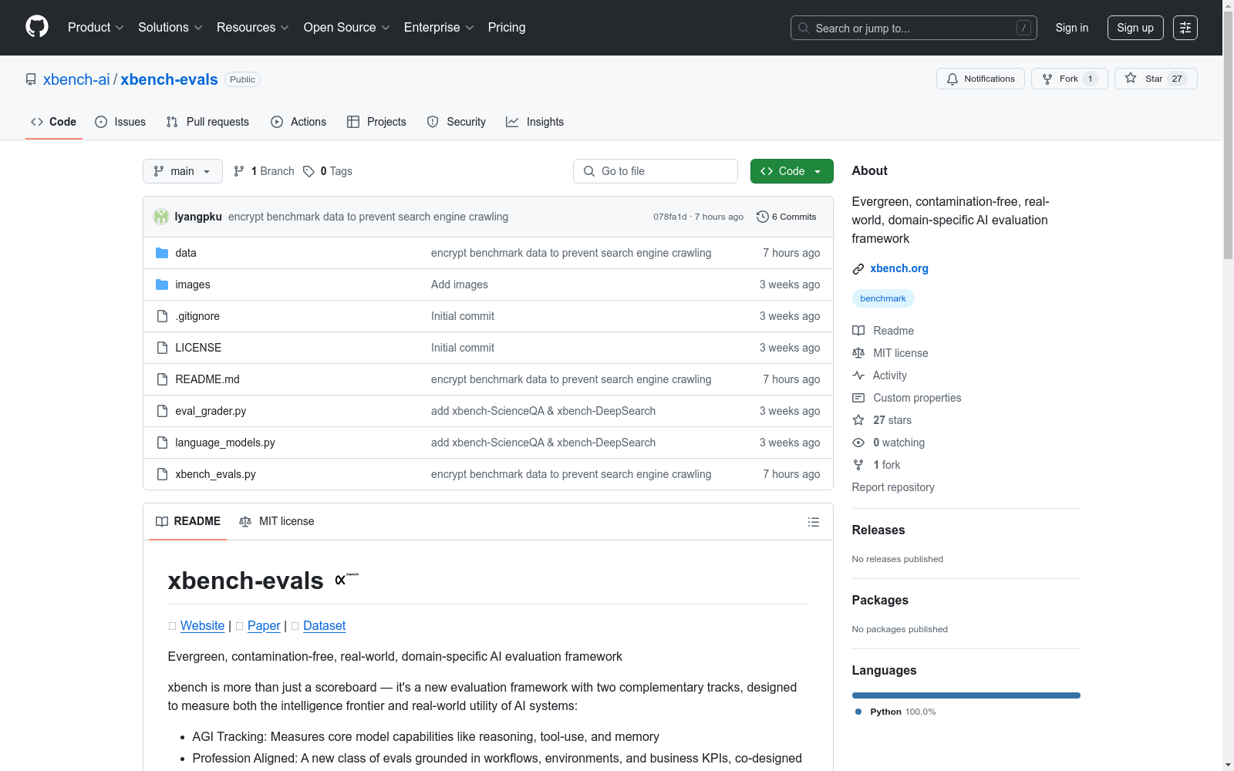The width and height of the screenshot is (1234, 771).
Task: Open the Dataset link in README
Action: pyautogui.click(x=324, y=626)
